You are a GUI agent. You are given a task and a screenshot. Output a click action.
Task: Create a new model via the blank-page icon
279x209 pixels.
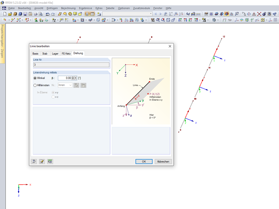[5, 14]
